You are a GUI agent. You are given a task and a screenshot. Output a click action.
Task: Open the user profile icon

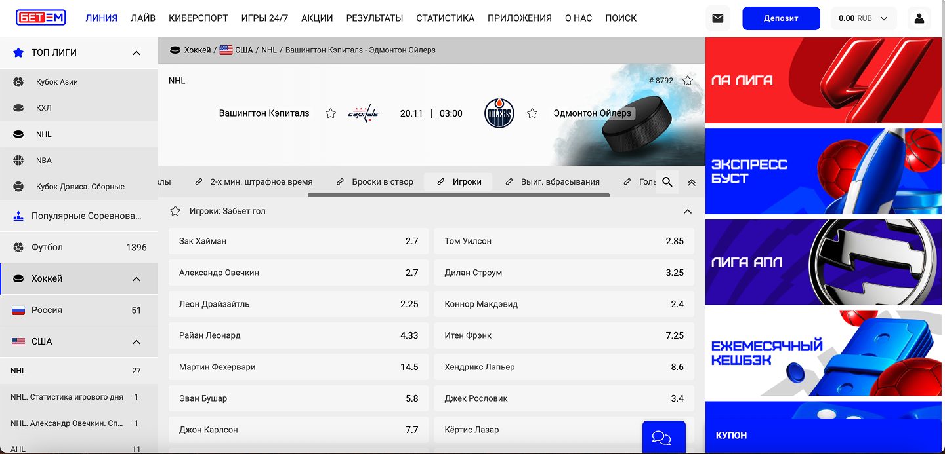(919, 18)
